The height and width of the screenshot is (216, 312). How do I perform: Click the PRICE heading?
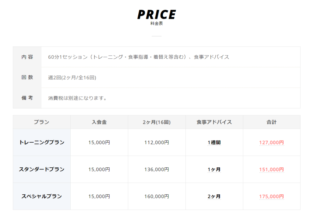(x=157, y=14)
